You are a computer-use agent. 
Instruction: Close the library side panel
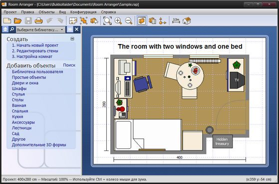(77, 29)
